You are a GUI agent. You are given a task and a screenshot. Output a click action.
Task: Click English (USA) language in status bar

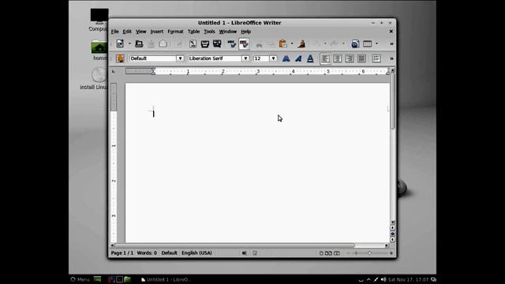[x=196, y=252]
